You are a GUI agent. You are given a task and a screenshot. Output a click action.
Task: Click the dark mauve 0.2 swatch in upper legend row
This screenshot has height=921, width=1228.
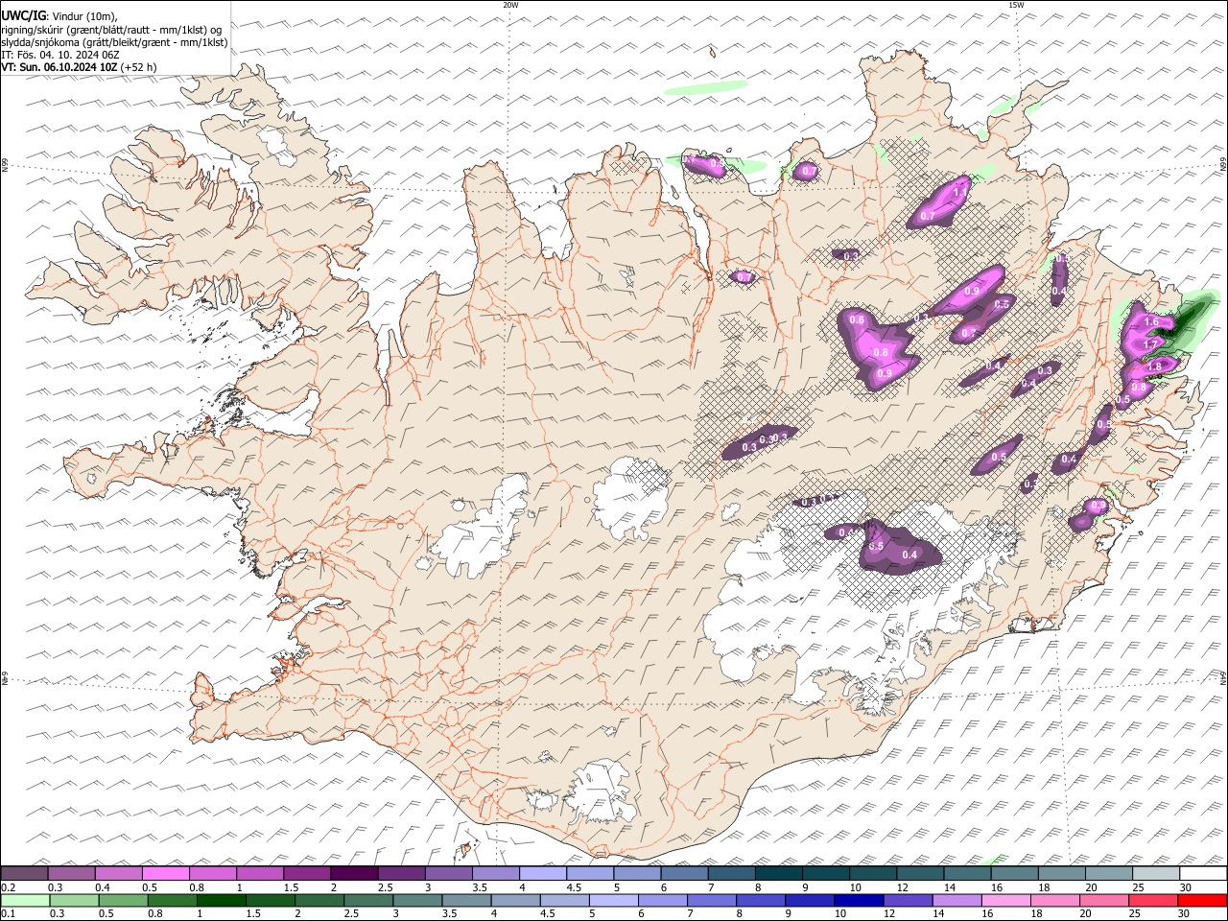click(24, 874)
